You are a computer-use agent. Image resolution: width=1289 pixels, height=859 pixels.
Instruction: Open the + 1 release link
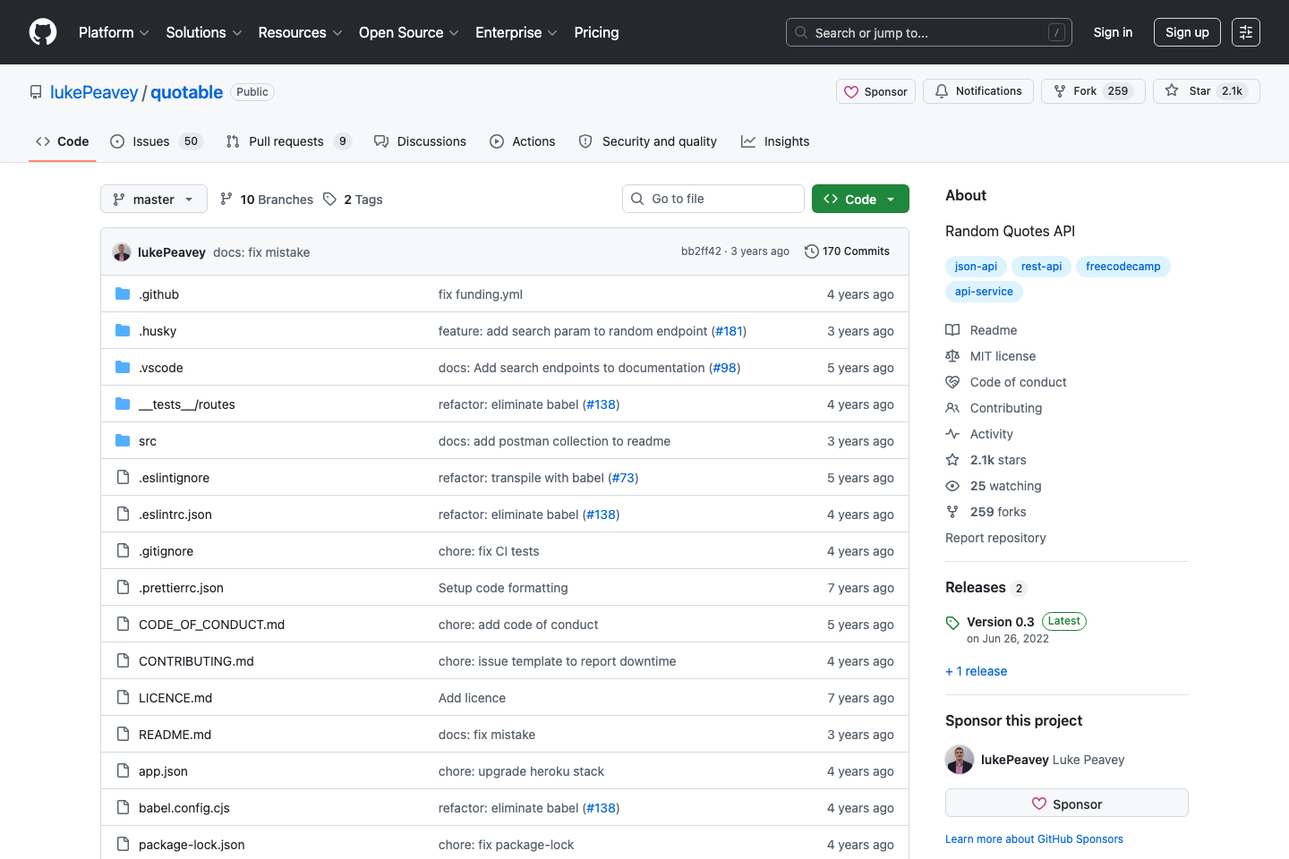point(976,671)
